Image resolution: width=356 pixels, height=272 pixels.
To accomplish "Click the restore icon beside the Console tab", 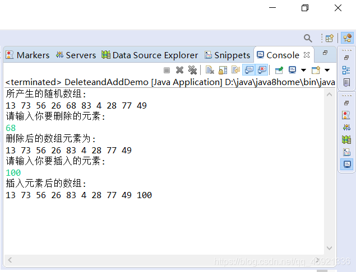I will [325, 53].
